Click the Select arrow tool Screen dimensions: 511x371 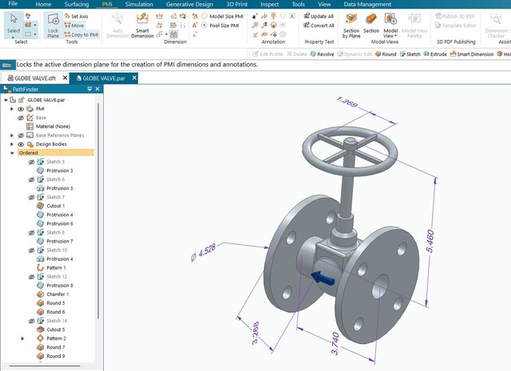pyautogui.click(x=14, y=23)
